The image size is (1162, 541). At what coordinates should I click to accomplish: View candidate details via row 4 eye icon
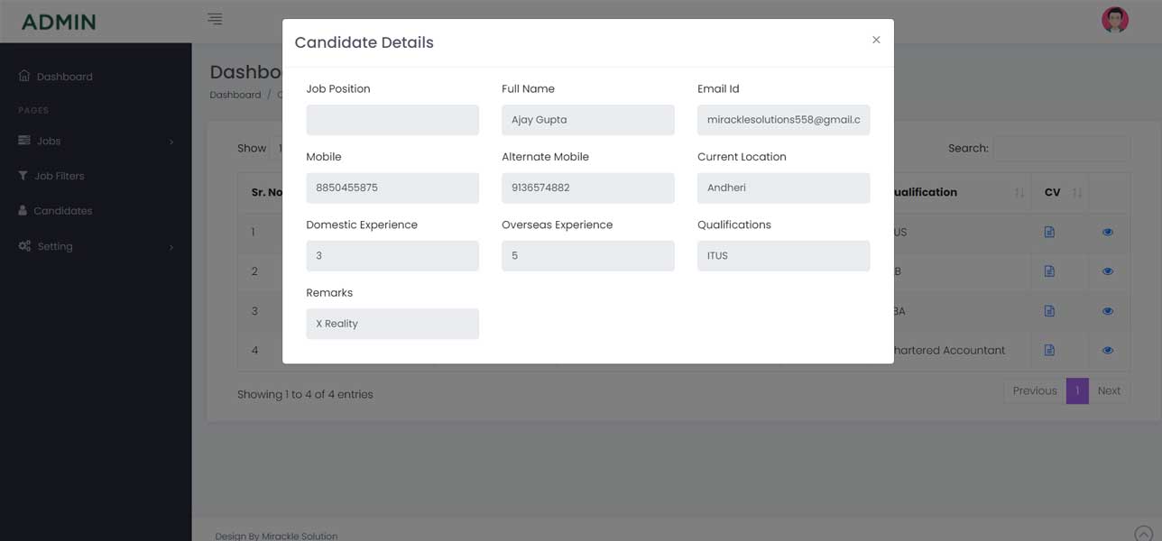(1108, 350)
